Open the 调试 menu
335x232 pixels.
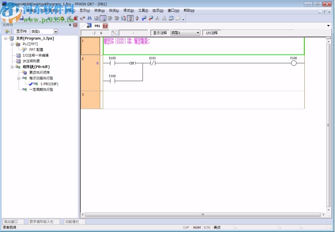[x=129, y=11]
